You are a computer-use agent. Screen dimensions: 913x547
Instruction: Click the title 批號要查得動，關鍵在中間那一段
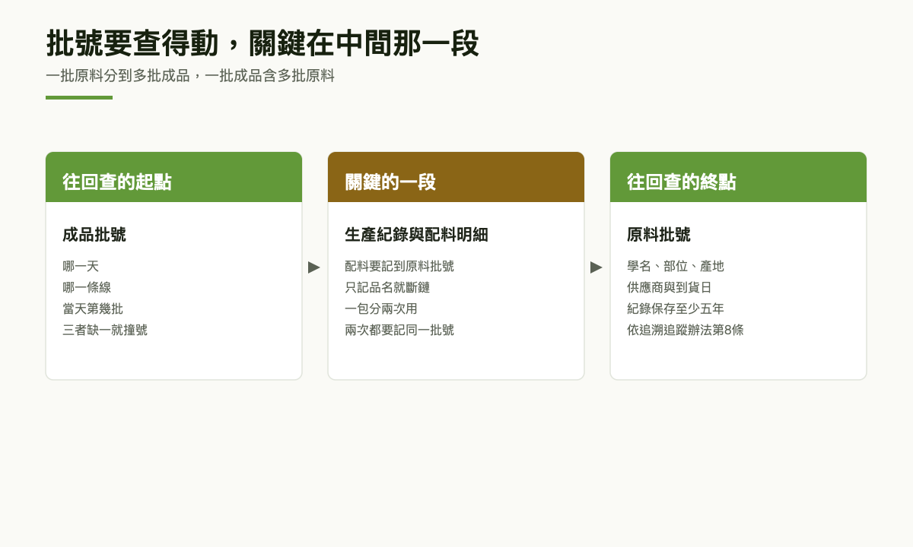pyautogui.click(x=262, y=43)
